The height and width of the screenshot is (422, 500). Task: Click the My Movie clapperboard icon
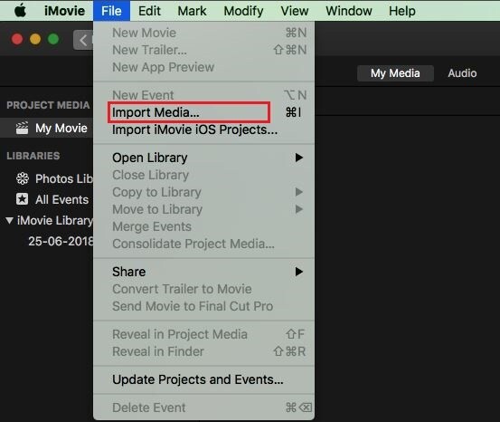point(22,128)
